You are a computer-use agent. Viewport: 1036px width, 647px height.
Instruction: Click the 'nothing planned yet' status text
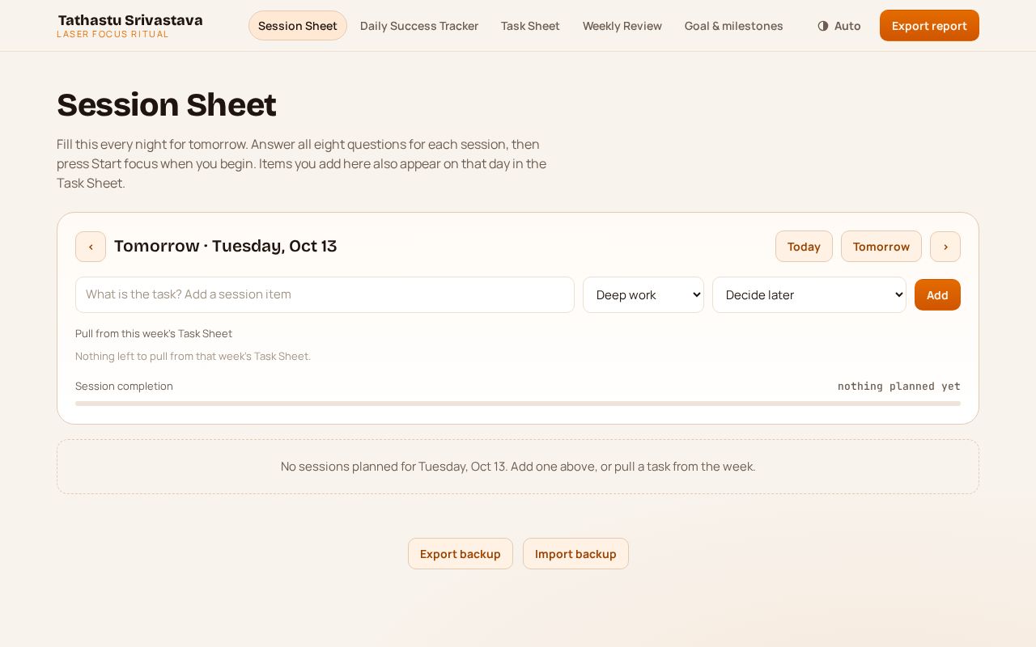click(899, 387)
